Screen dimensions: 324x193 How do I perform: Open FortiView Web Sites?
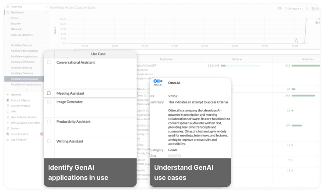pyautogui.click(x=23, y=62)
